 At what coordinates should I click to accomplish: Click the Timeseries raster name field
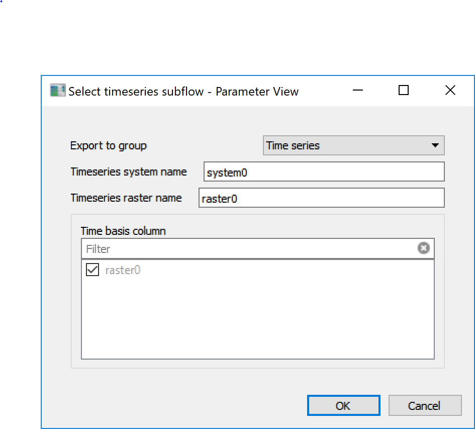point(321,198)
